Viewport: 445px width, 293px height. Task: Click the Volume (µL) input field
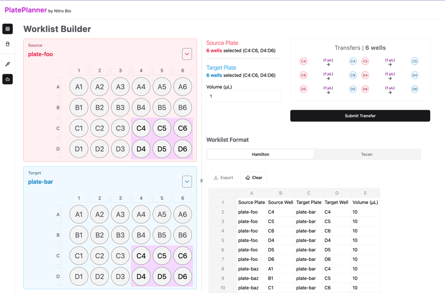[243, 96]
